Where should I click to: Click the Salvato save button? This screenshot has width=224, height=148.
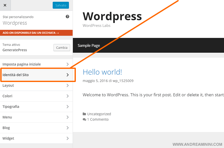pyautogui.click(x=61, y=5)
